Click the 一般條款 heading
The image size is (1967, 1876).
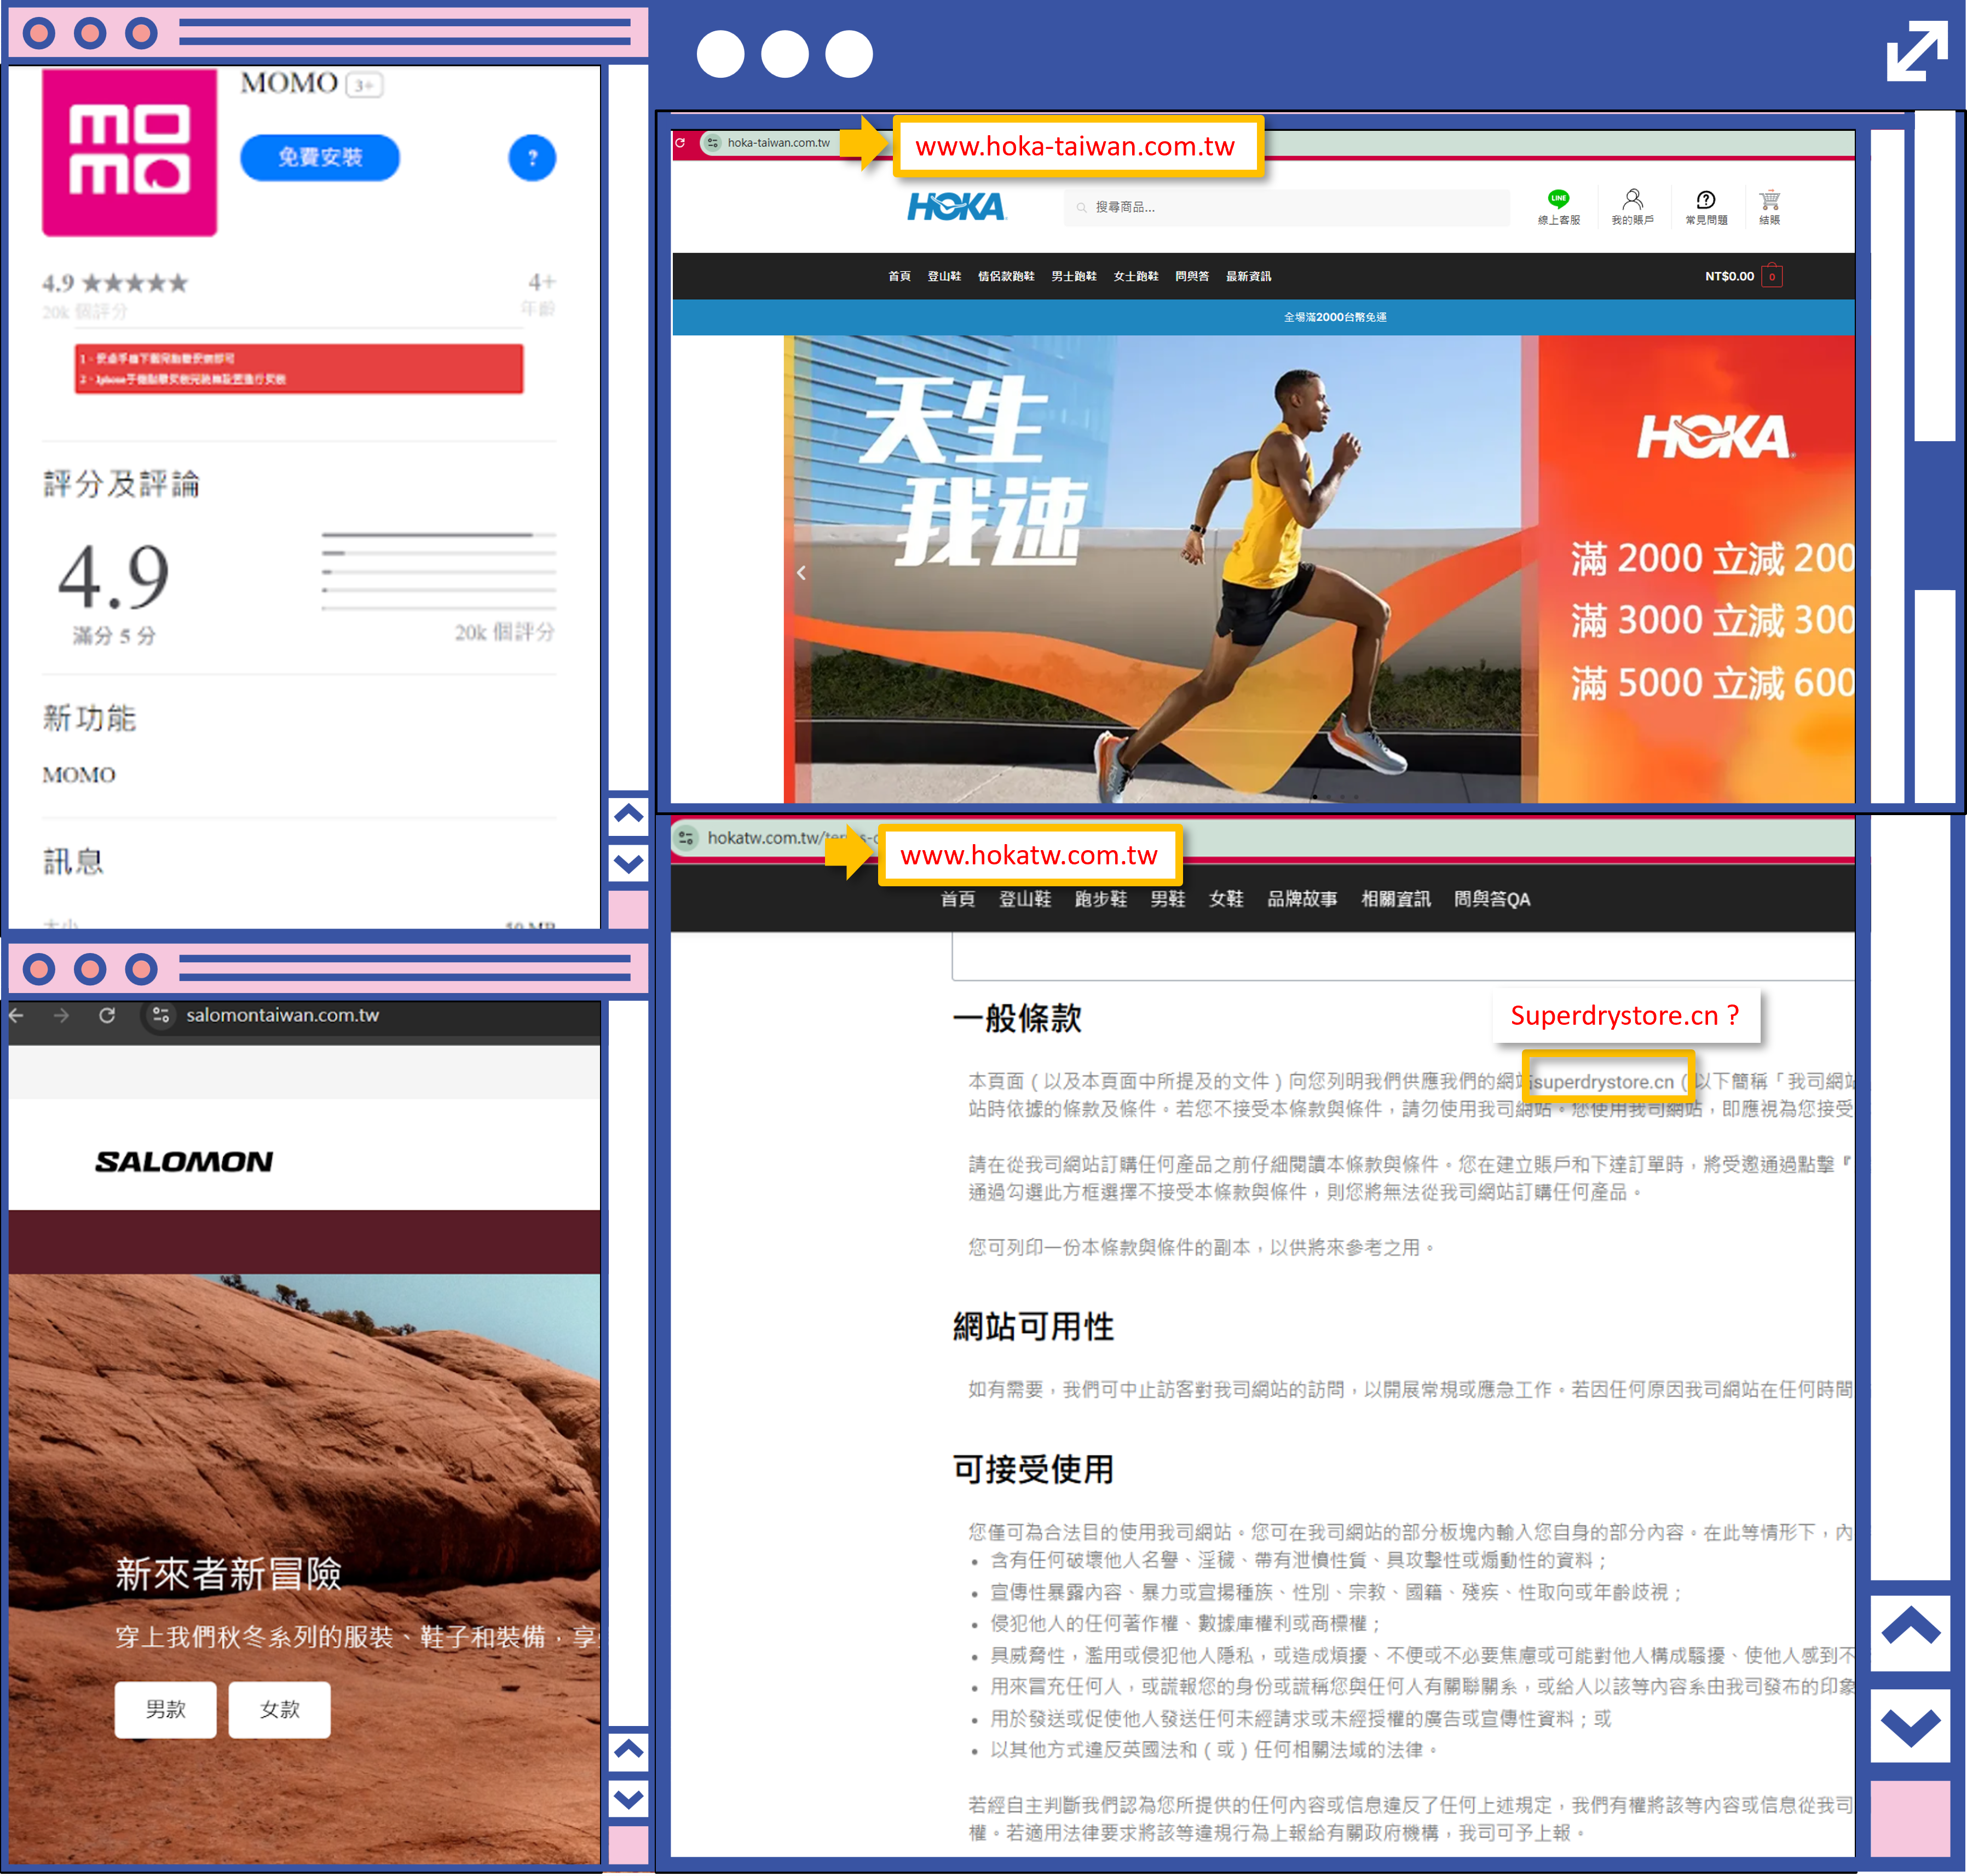(1017, 1018)
